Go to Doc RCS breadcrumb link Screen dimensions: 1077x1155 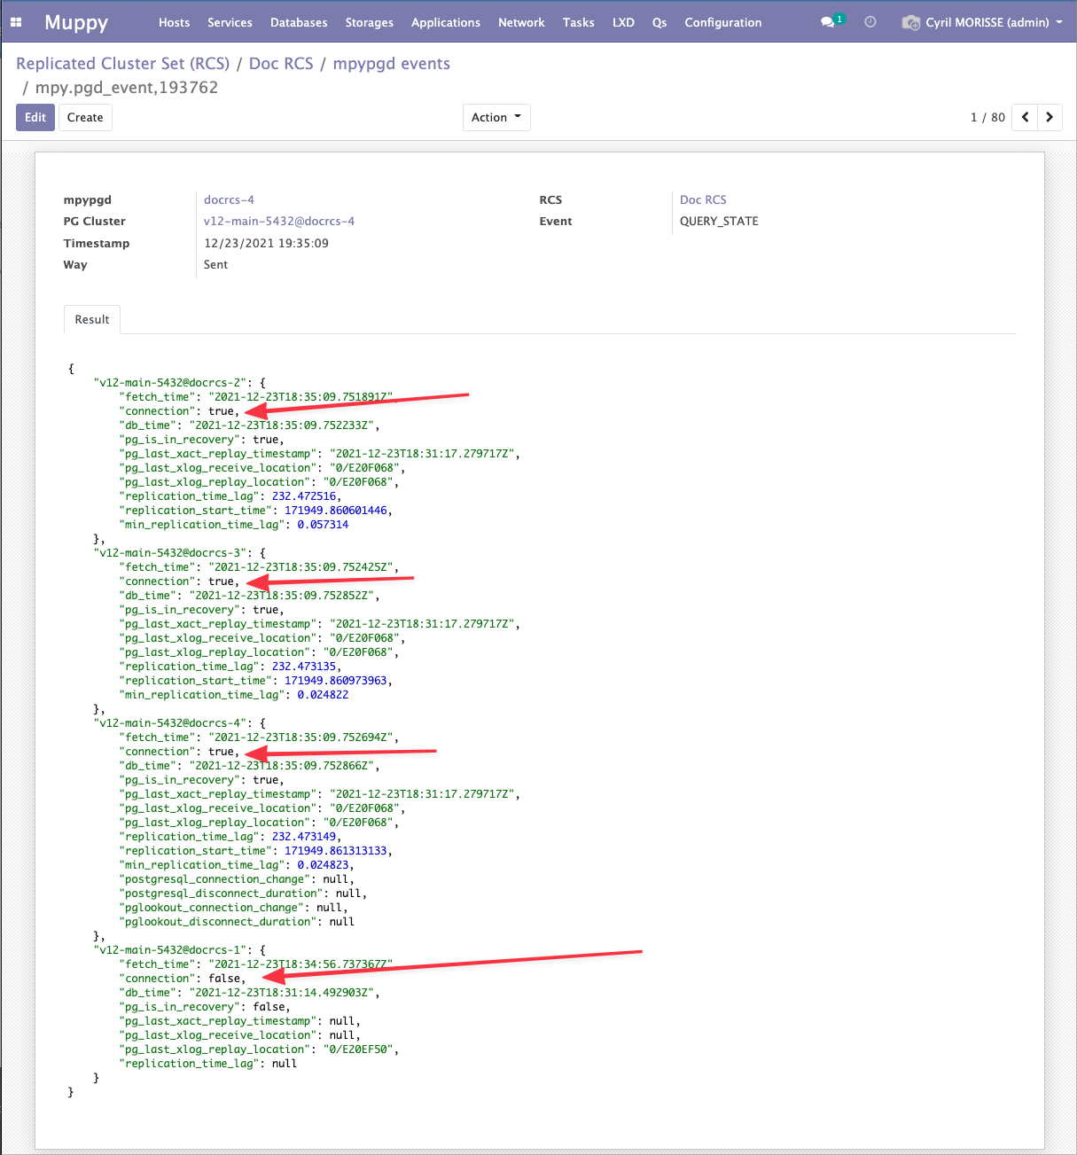281,64
